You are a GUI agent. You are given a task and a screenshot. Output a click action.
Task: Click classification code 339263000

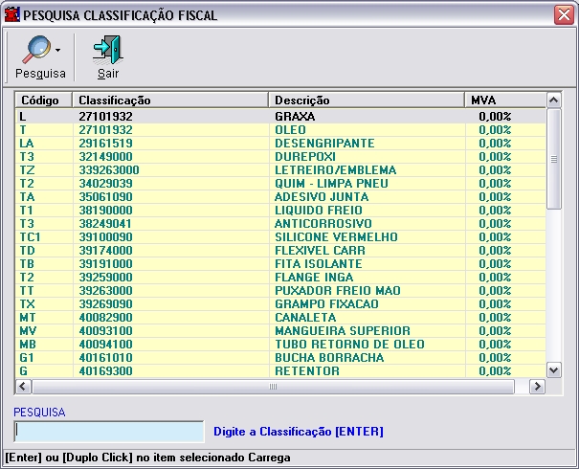[x=109, y=169]
